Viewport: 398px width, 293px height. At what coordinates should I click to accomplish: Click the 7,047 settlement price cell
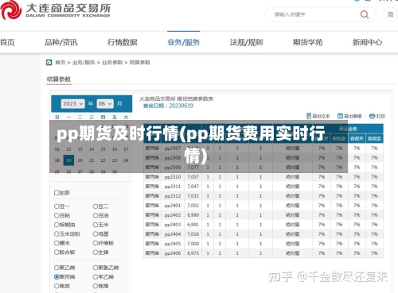point(193,187)
